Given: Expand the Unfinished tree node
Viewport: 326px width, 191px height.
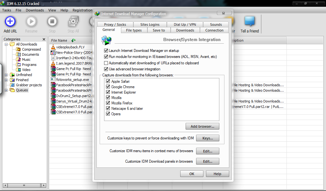Looking at the screenshot, I should (6, 75).
